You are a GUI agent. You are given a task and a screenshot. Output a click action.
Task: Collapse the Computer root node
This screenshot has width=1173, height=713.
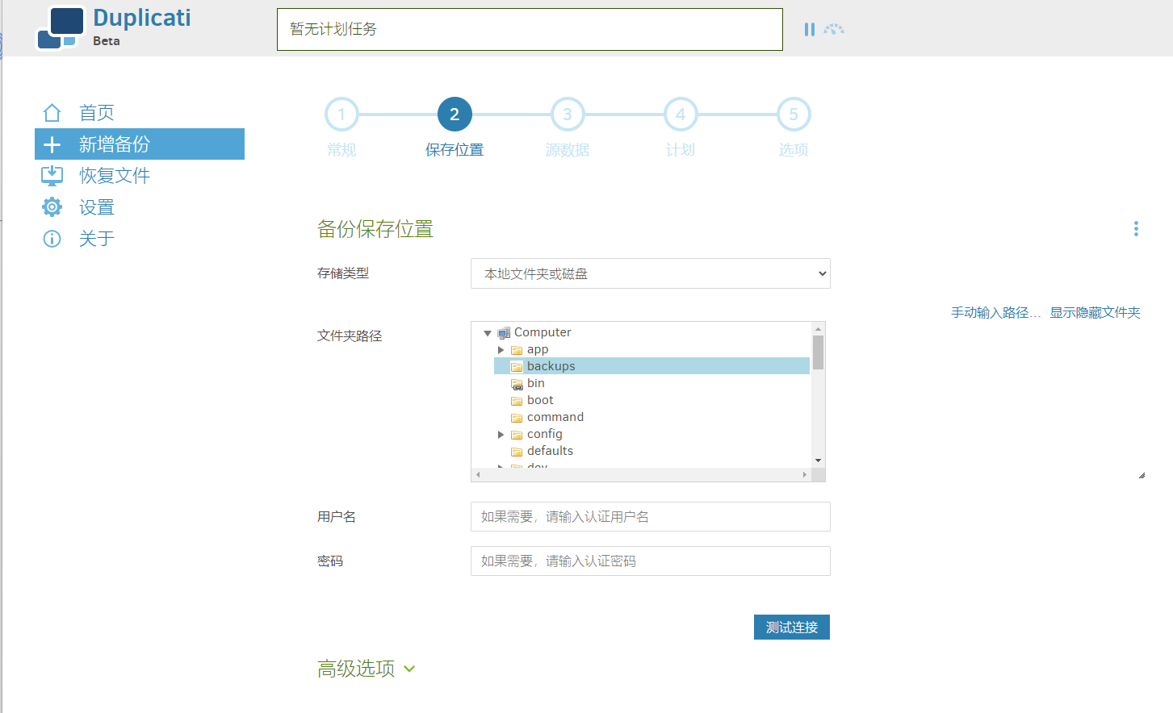(x=488, y=333)
